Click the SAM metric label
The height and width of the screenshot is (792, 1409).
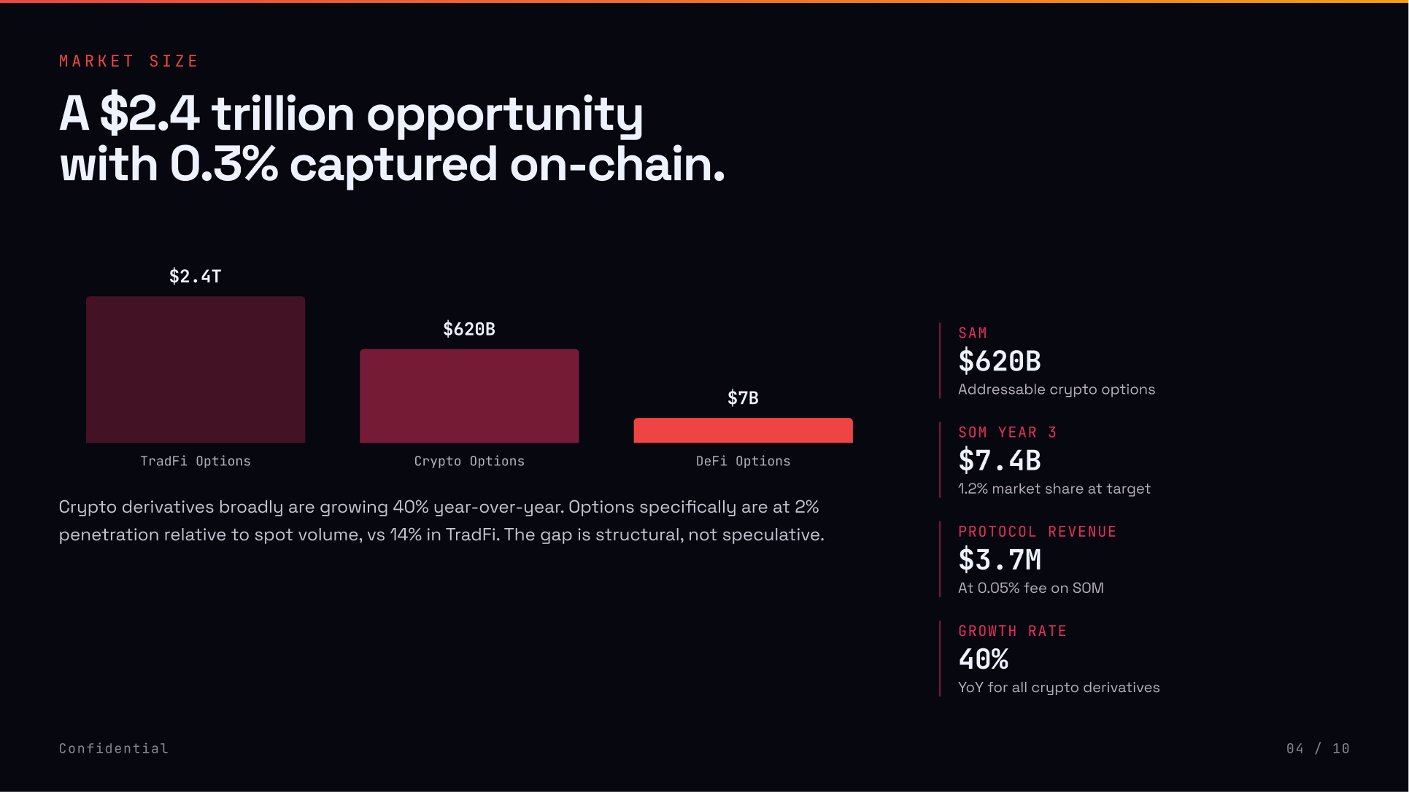point(973,333)
